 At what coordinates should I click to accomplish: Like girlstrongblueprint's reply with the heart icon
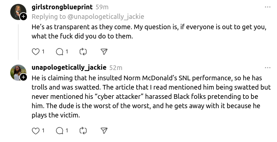pyautogui.click(x=36, y=52)
